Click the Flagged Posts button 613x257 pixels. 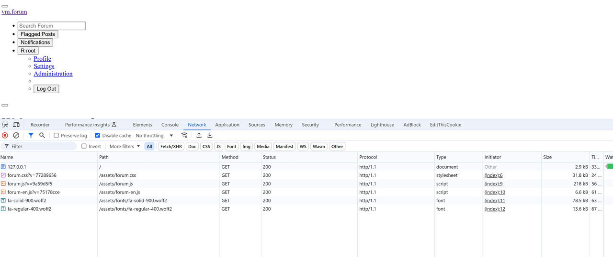38,34
